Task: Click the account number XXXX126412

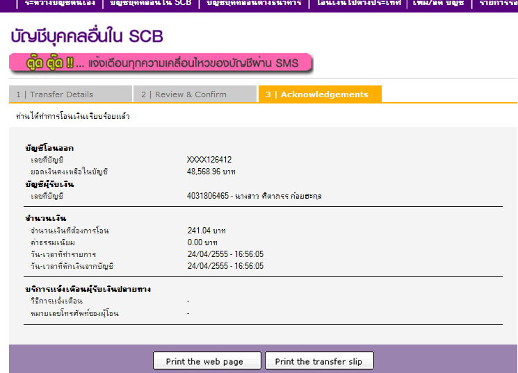Action: click(209, 160)
